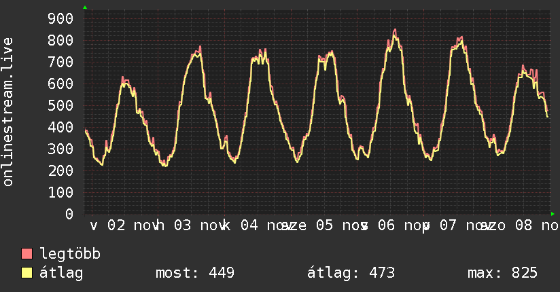The height and width of the screenshot is (292, 560).
Task: Click the '08 nov' date label
Action: 532,225
